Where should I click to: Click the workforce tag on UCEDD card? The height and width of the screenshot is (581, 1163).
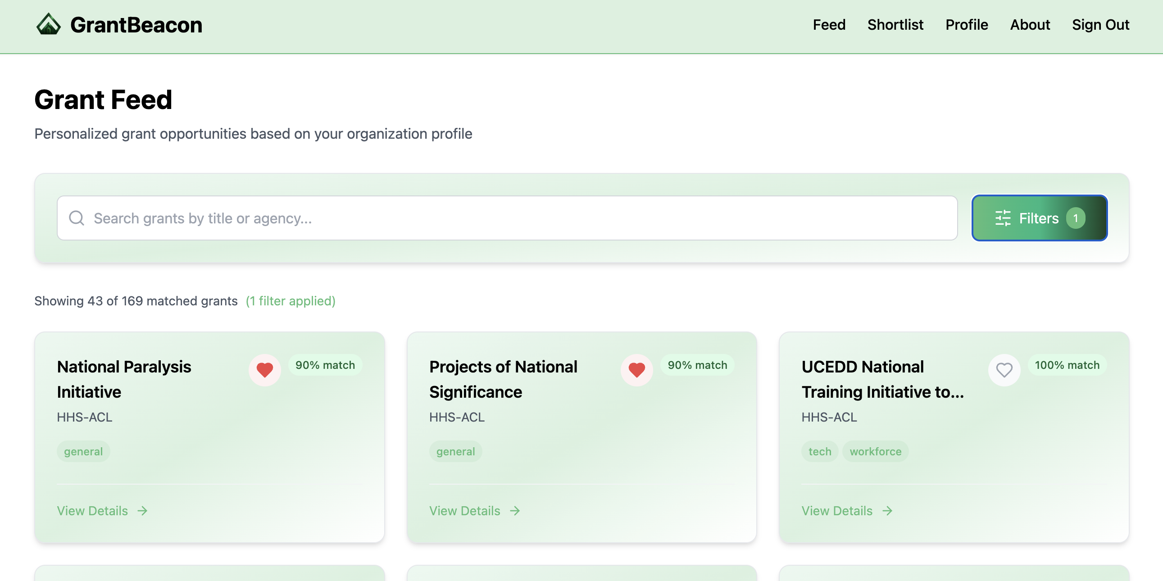pyautogui.click(x=875, y=451)
